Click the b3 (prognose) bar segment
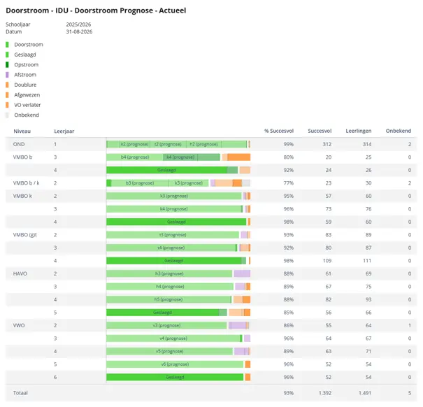The width and height of the screenshot is (423, 407). point(140,183)
